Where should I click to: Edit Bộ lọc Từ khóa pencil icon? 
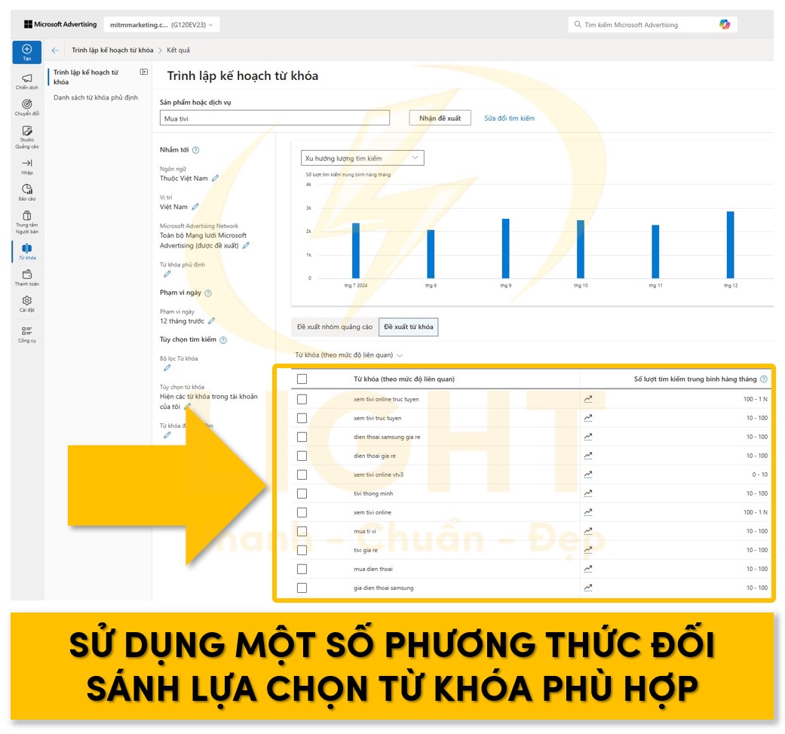(167, 367)
